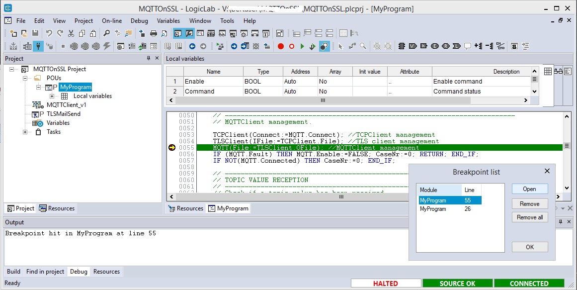
Task: Collapse the POUs folder node
Action: pyautogui.click(x=25, y=78)
